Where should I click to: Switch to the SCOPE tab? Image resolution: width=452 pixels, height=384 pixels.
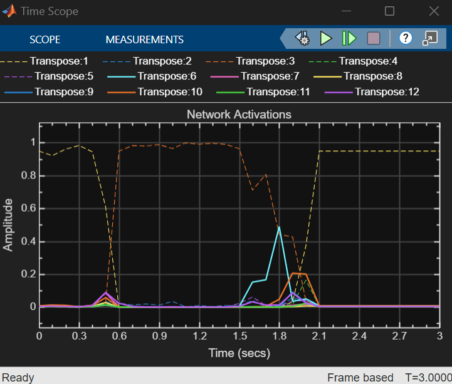[x=45, y=39]
